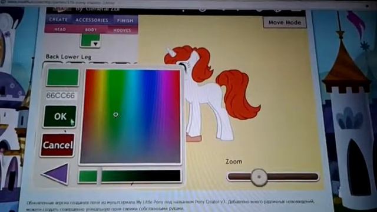377x212 pixels.
Task: Select the BODY sub-tab
Action: pos(91,30)
